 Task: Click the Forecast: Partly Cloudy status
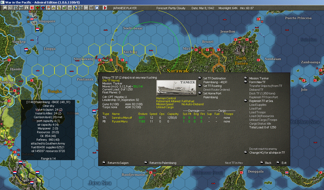(x=171, y=8)
